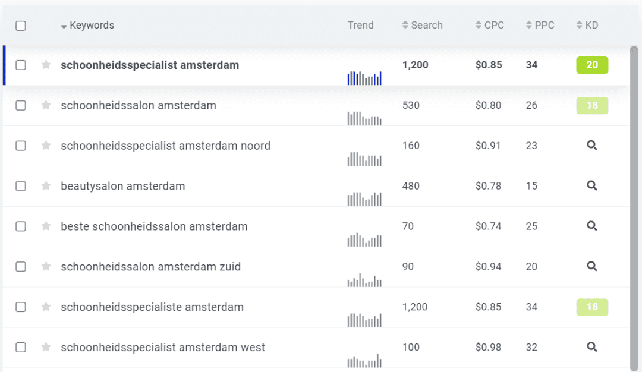Screen dimensions: 642x372
Task: Select keyword text schoonheidssalon amsterdam zuid
Action: (x=150, y=267)
